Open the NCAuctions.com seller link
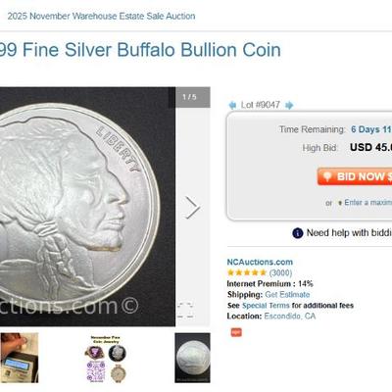The width and height of the screenshot is (392, 392). click(260, 262)
